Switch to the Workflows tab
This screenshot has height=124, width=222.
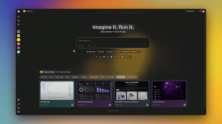[111, 77]
